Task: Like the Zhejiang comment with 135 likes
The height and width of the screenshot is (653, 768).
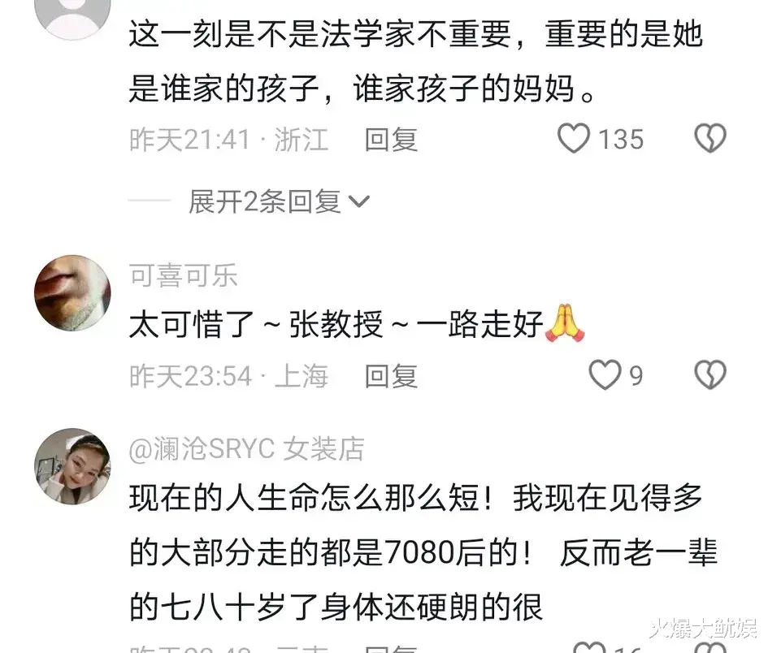Action: click(574, 139)
